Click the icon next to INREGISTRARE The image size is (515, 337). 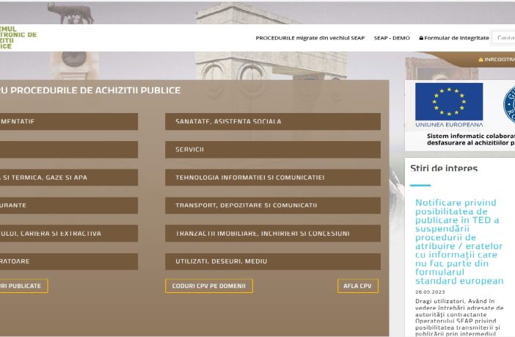click(481, 59)
